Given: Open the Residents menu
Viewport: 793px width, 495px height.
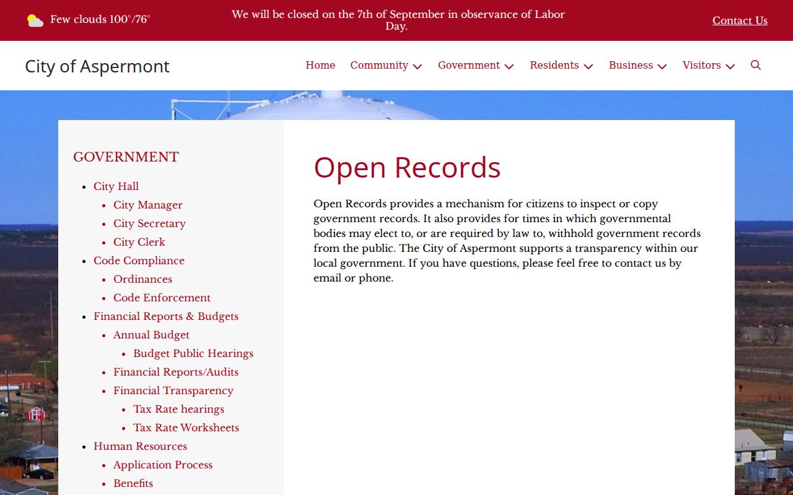Looking at the screenshot, I should click(554, 65).
